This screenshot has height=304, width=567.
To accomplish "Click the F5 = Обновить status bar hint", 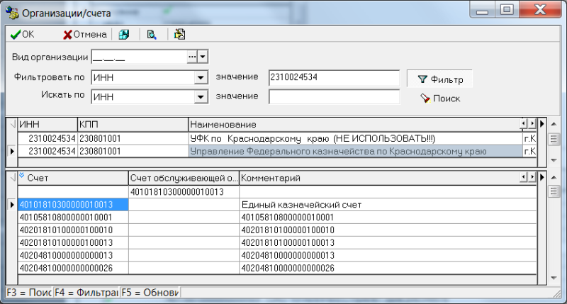I will [x=150, y=293].
